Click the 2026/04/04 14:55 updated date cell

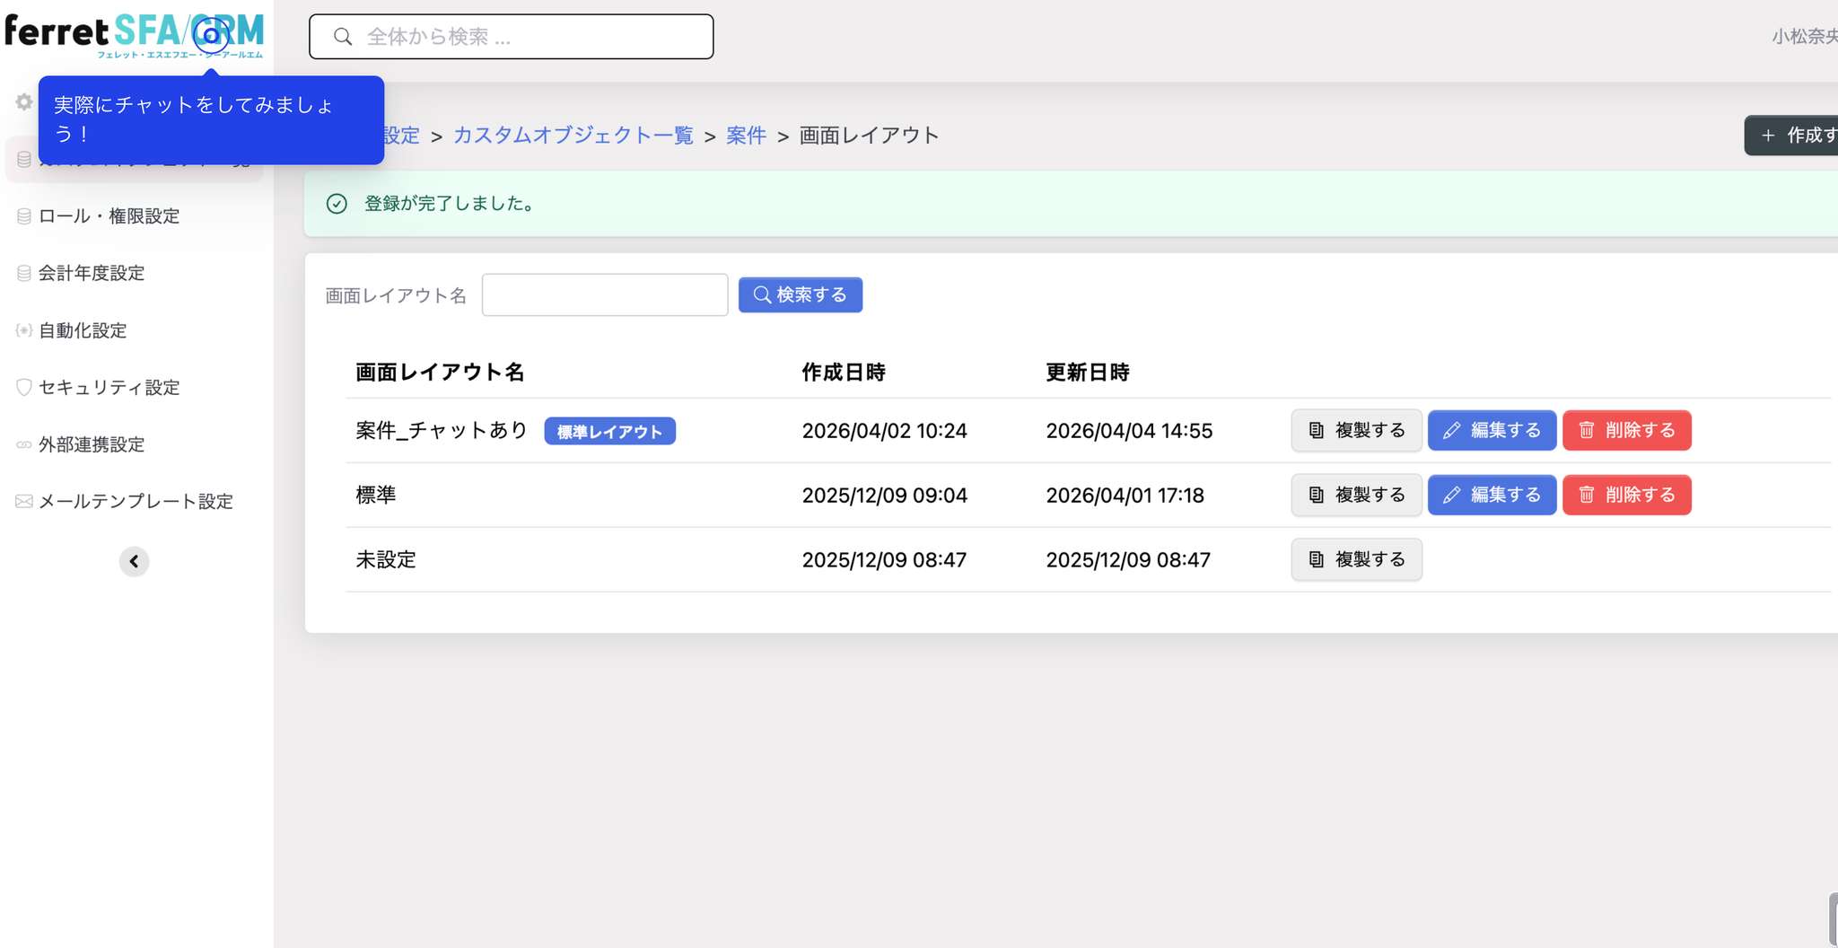tap(1129, 431)
